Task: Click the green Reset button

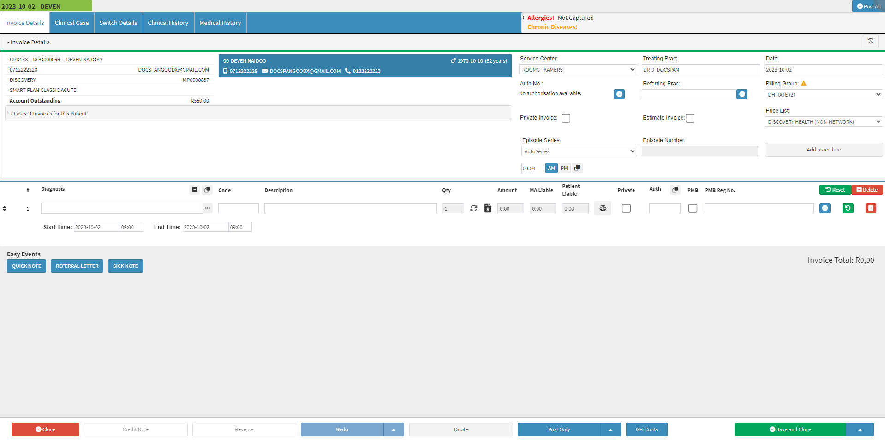Action: 835,190
